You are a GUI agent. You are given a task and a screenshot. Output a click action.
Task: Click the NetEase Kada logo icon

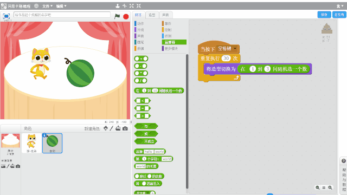pyautogui.click(x=4, y=6)
